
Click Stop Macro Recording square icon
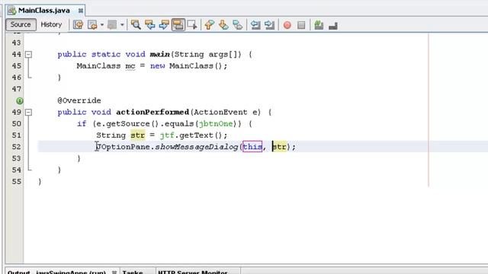301,25
